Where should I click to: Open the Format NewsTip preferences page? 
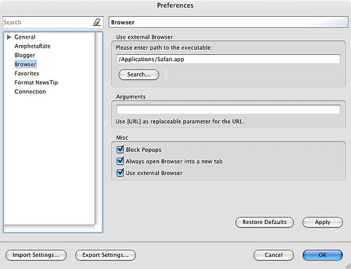pos(36,82)
